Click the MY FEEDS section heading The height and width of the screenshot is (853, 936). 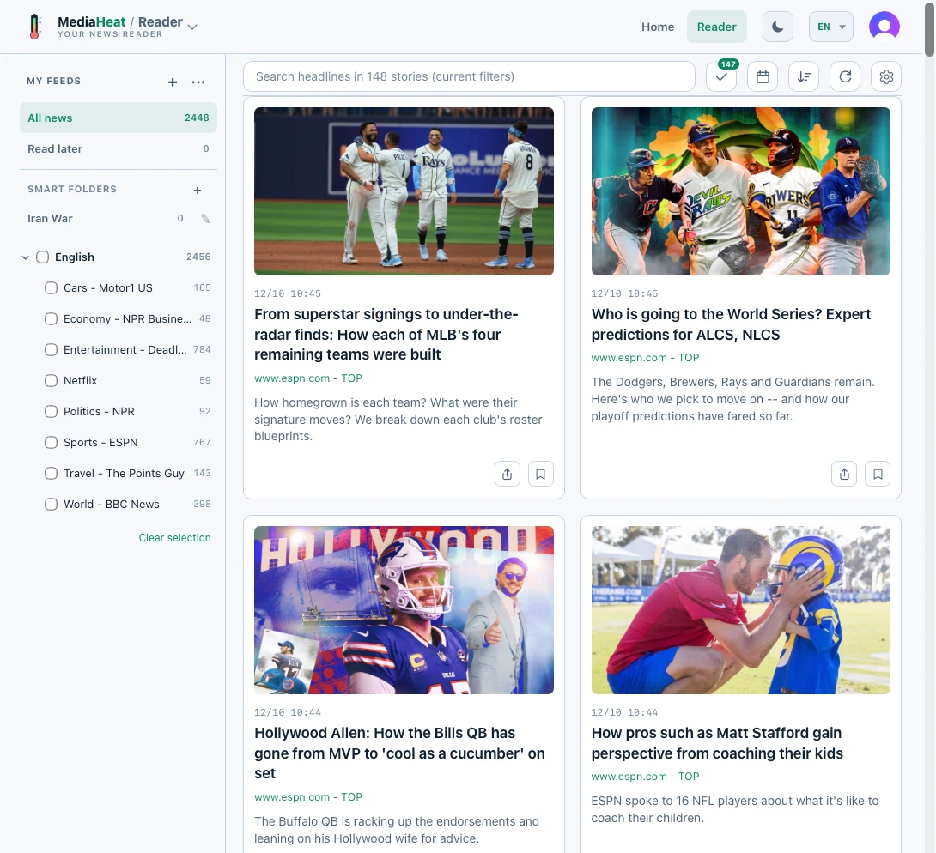tap(54, 82)
